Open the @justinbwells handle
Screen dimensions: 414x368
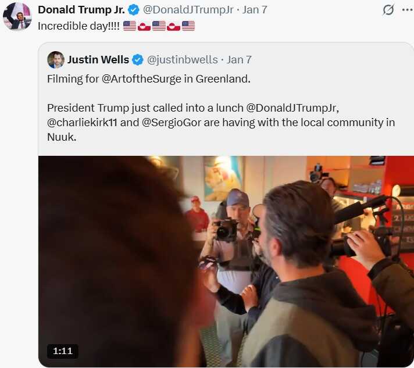coord(182,60)
